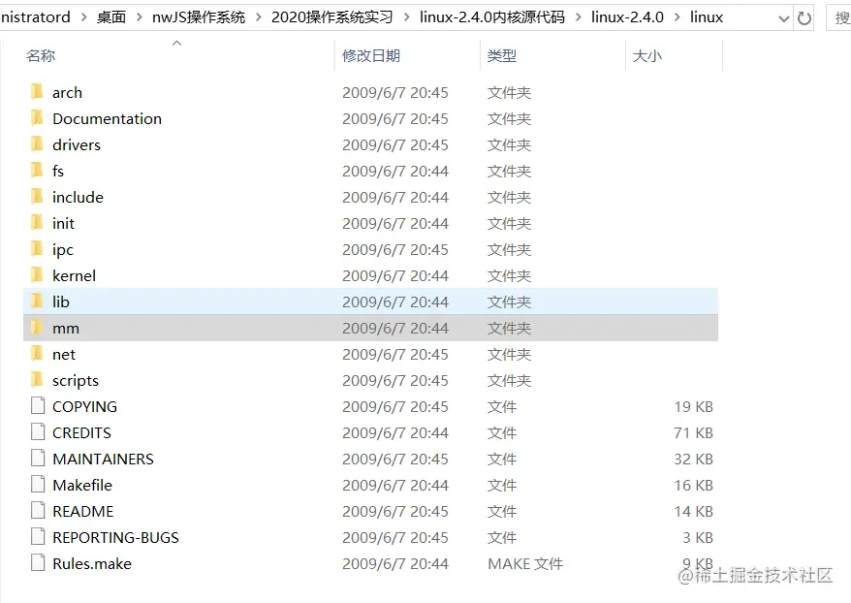Click the MAINTAINERS file icon
The width and height of the screenshot is (851, 603).
point(38,459)
